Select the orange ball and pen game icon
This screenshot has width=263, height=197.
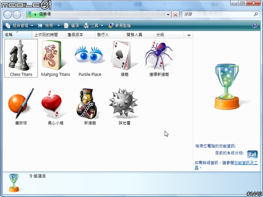coord(21,103)
